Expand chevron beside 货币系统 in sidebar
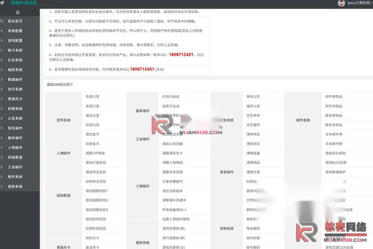This screenshot has width=373, height=249. pos(1,89)
